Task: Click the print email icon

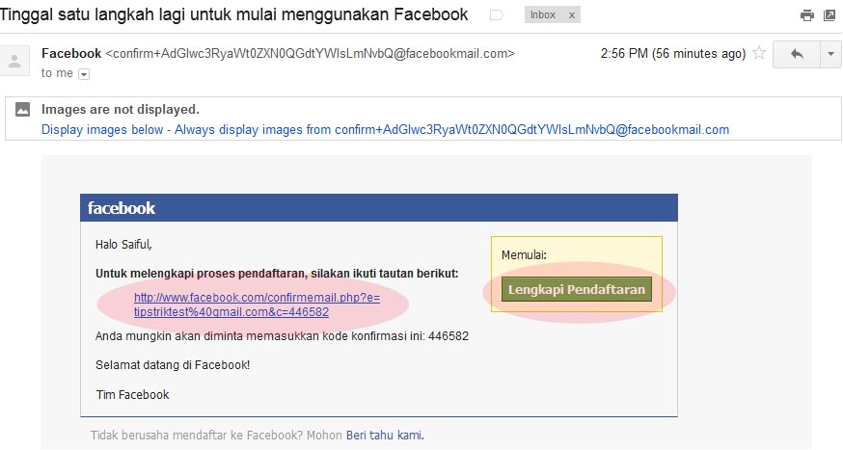Action: tap(807, 15)
